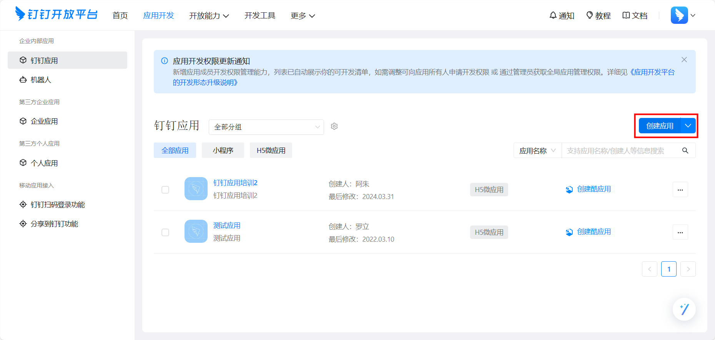Image resolution: width=715 pixels, height=340 pixels.
Task: Open 文档 book icon
Action: 626,15
